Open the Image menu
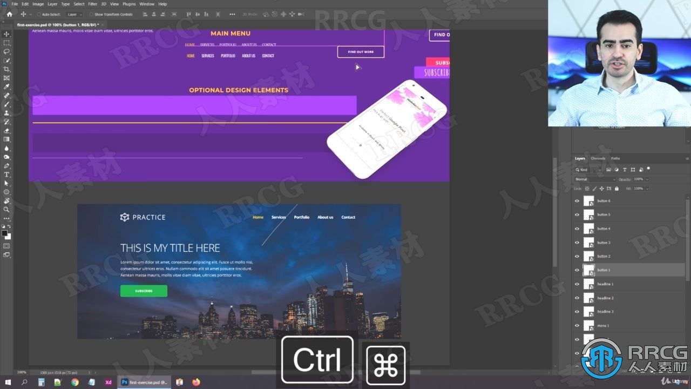 (x=38, y=4)
